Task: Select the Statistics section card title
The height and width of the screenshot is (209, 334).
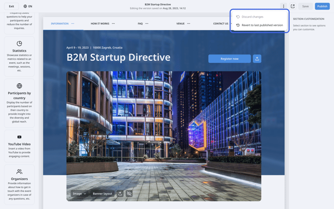Action: click(19, 51)
